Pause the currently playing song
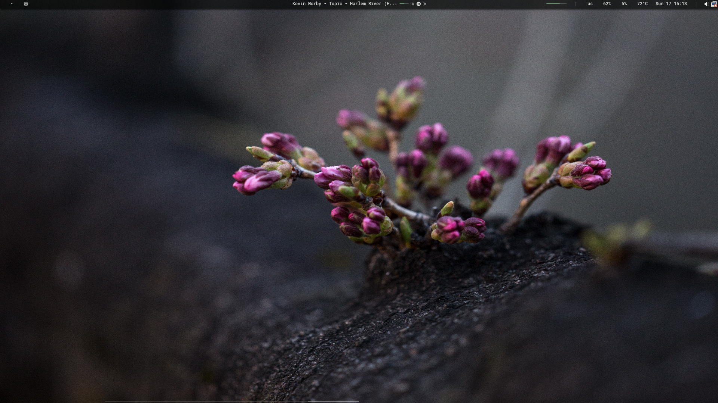The height and width of the screenshot is (403, 718). coord(418,4)
